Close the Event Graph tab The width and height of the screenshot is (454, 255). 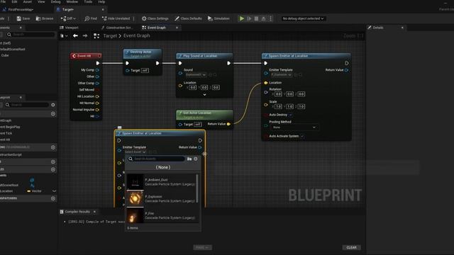tap(177, 28)
